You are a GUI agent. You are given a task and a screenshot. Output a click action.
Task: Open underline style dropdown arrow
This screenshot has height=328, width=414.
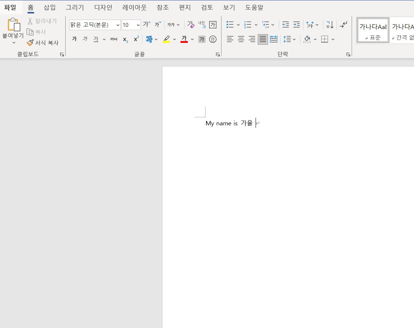point(104,40)
